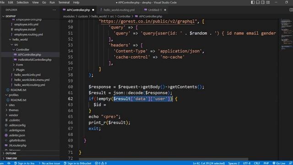Click 'hello_world' breadcrumb segment
Screen dimensions: 293x165
coord(99,16)
